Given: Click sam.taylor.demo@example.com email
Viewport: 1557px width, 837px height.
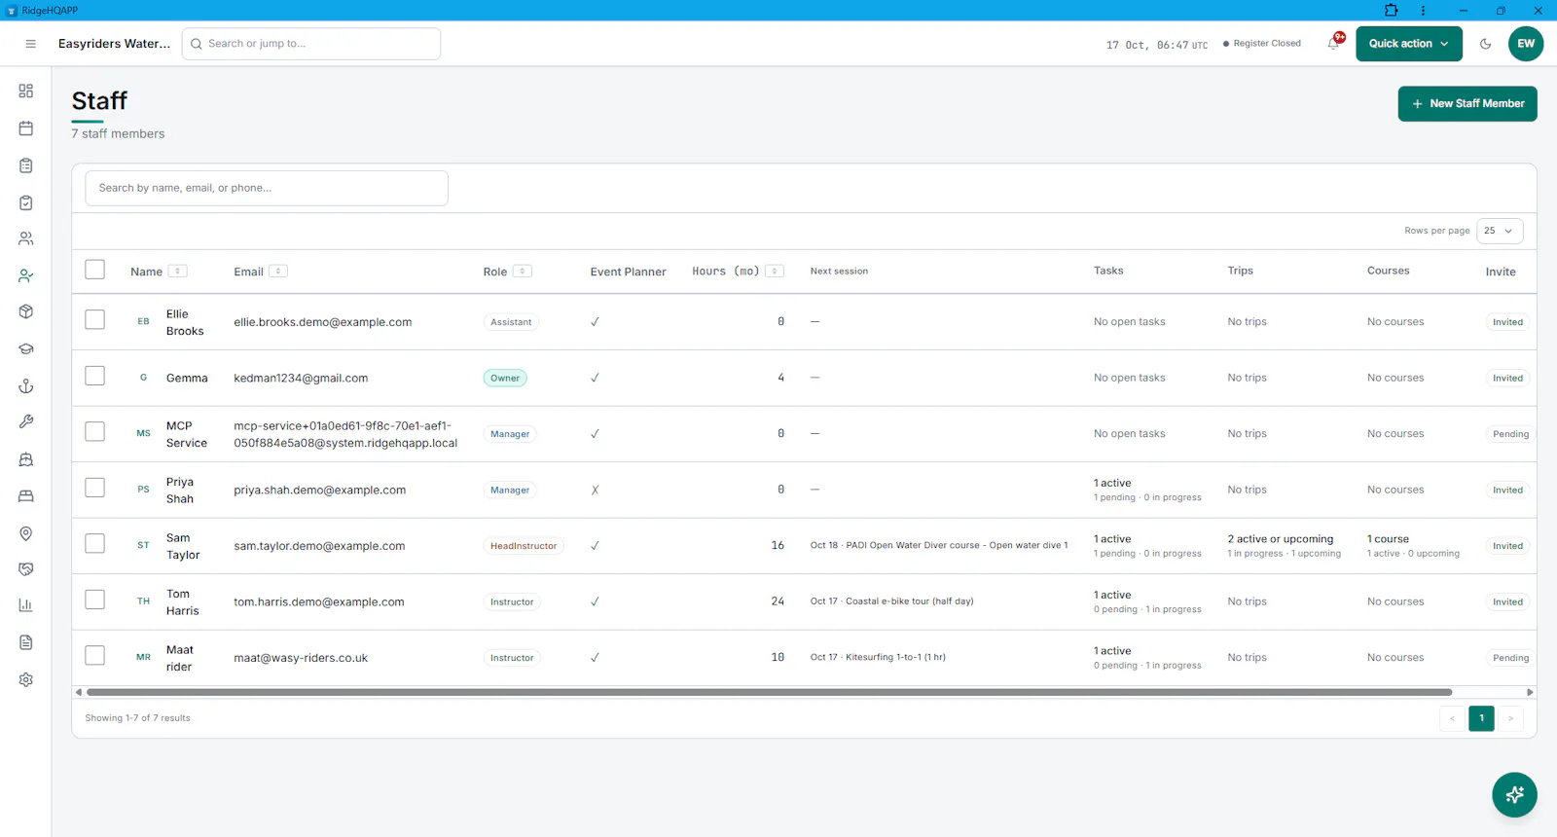Looking at the screenshot, I should [319, 546].
